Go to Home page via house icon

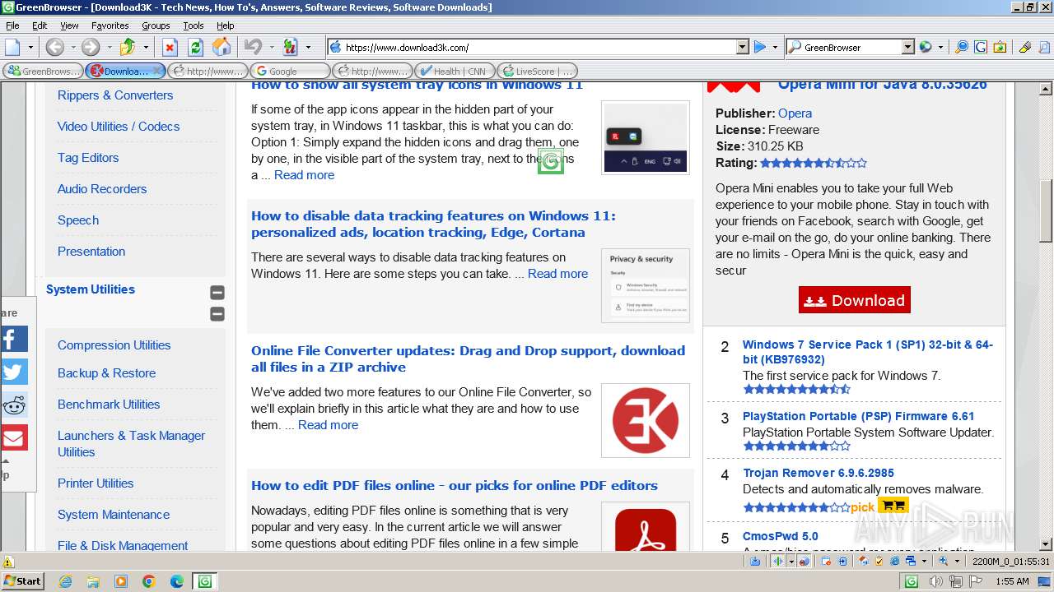point(221,47)
